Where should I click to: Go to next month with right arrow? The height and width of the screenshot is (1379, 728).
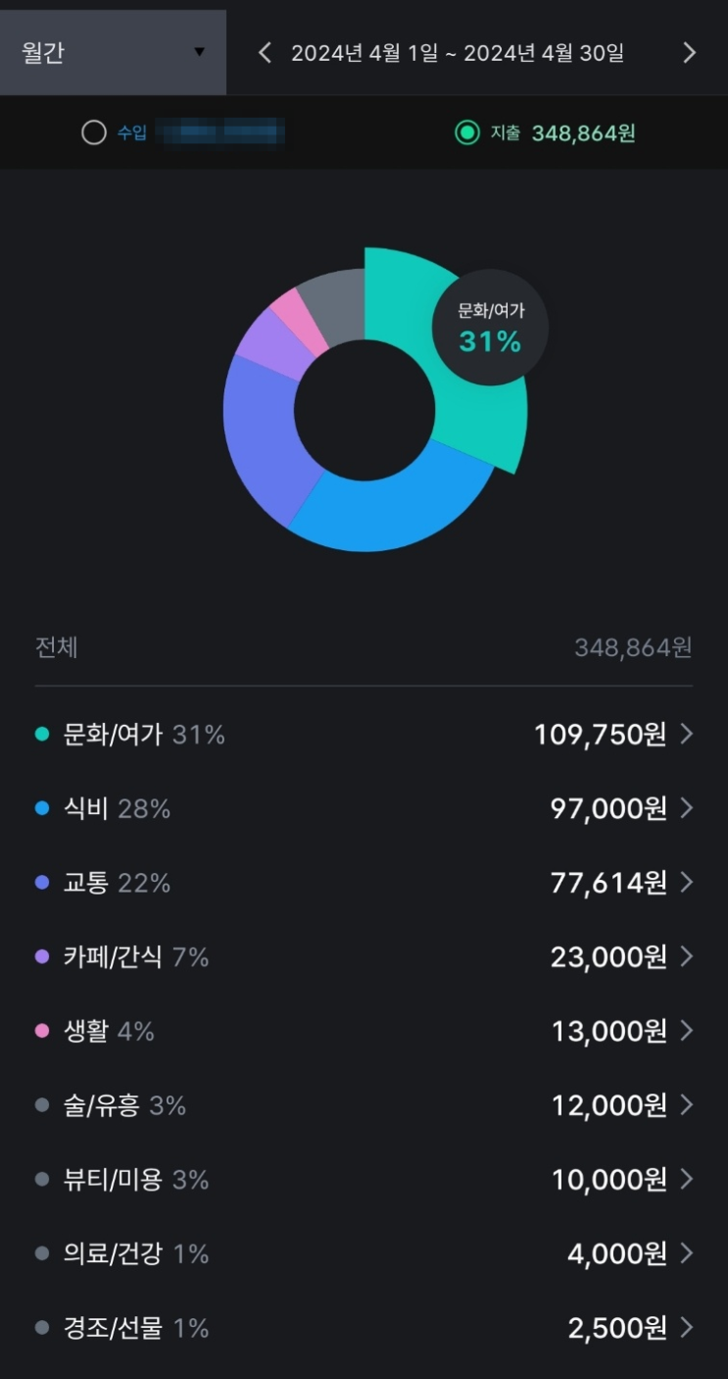pos(690,52)
